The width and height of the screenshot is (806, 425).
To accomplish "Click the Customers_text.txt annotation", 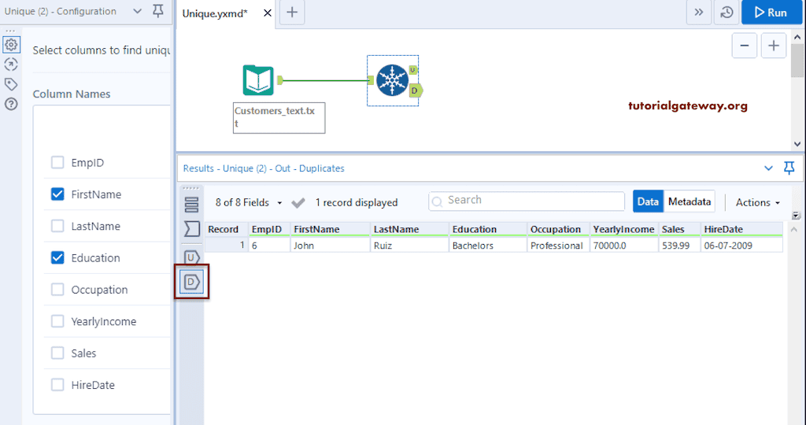I will 279,118.
